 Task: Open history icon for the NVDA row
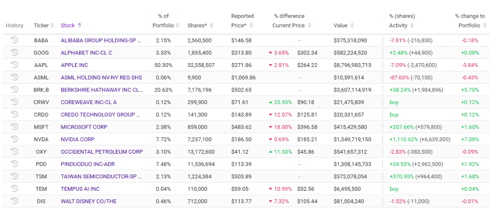tap(14, 139)
